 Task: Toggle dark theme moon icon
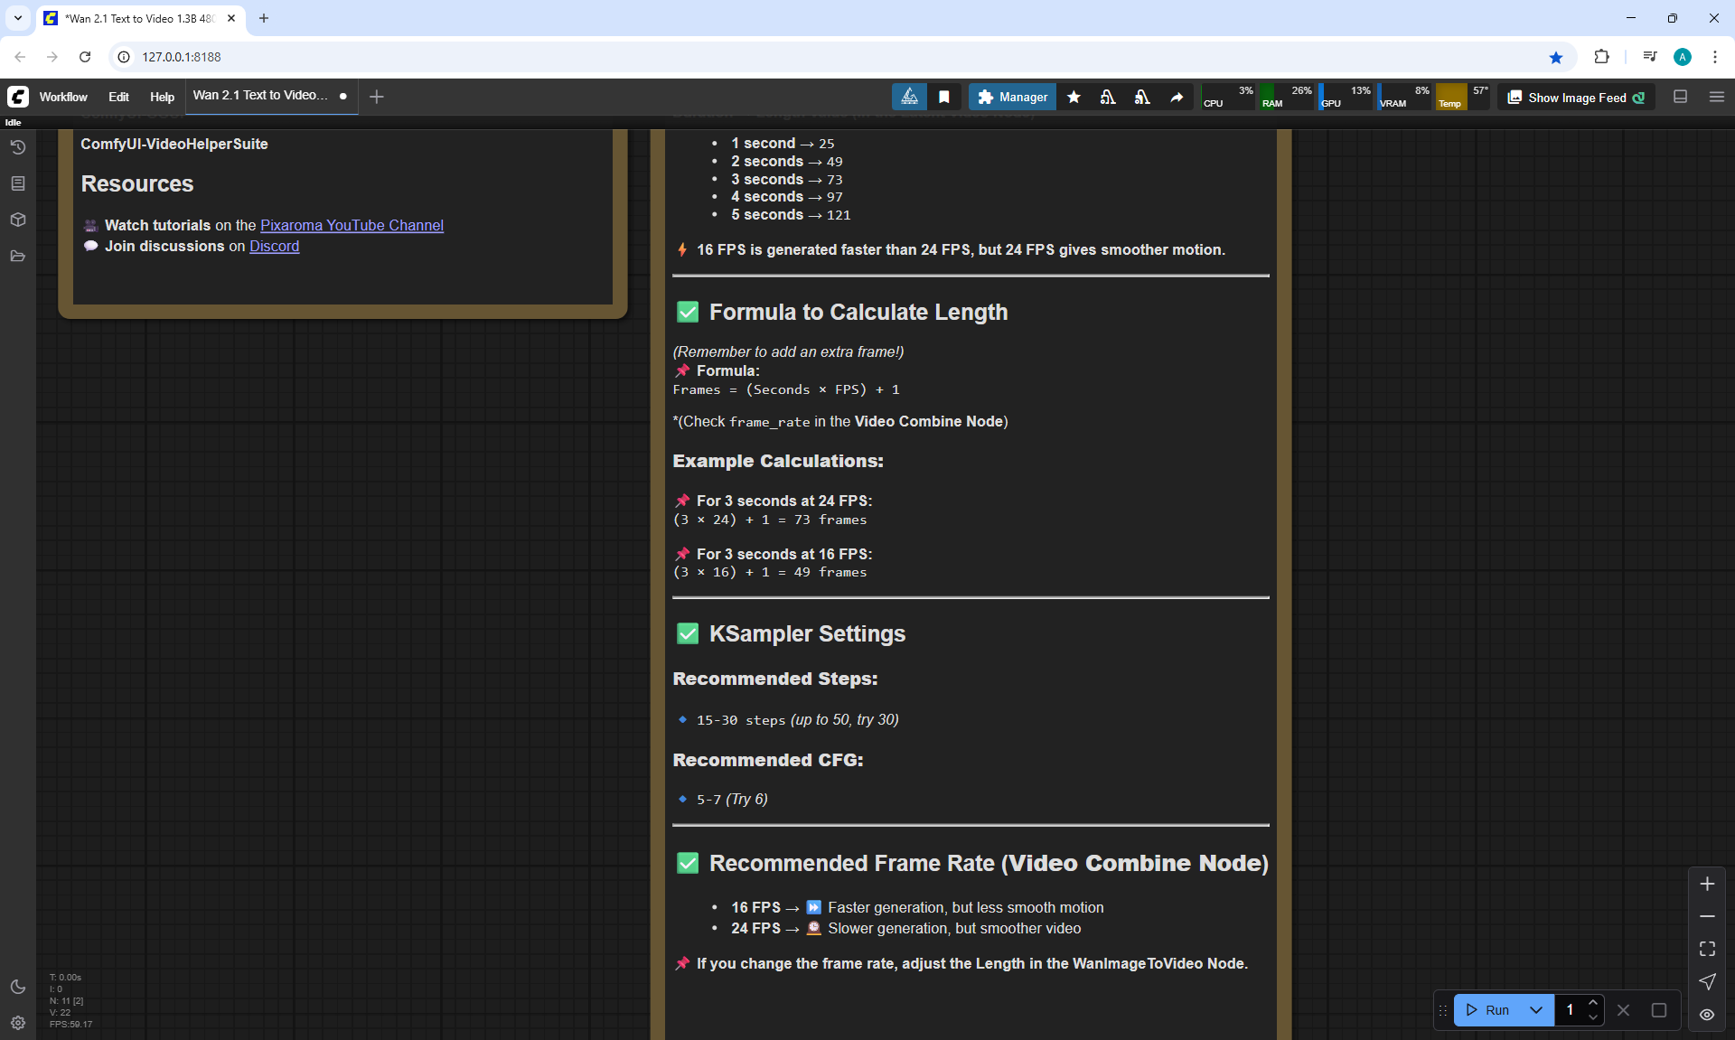(x=18, y=987)
